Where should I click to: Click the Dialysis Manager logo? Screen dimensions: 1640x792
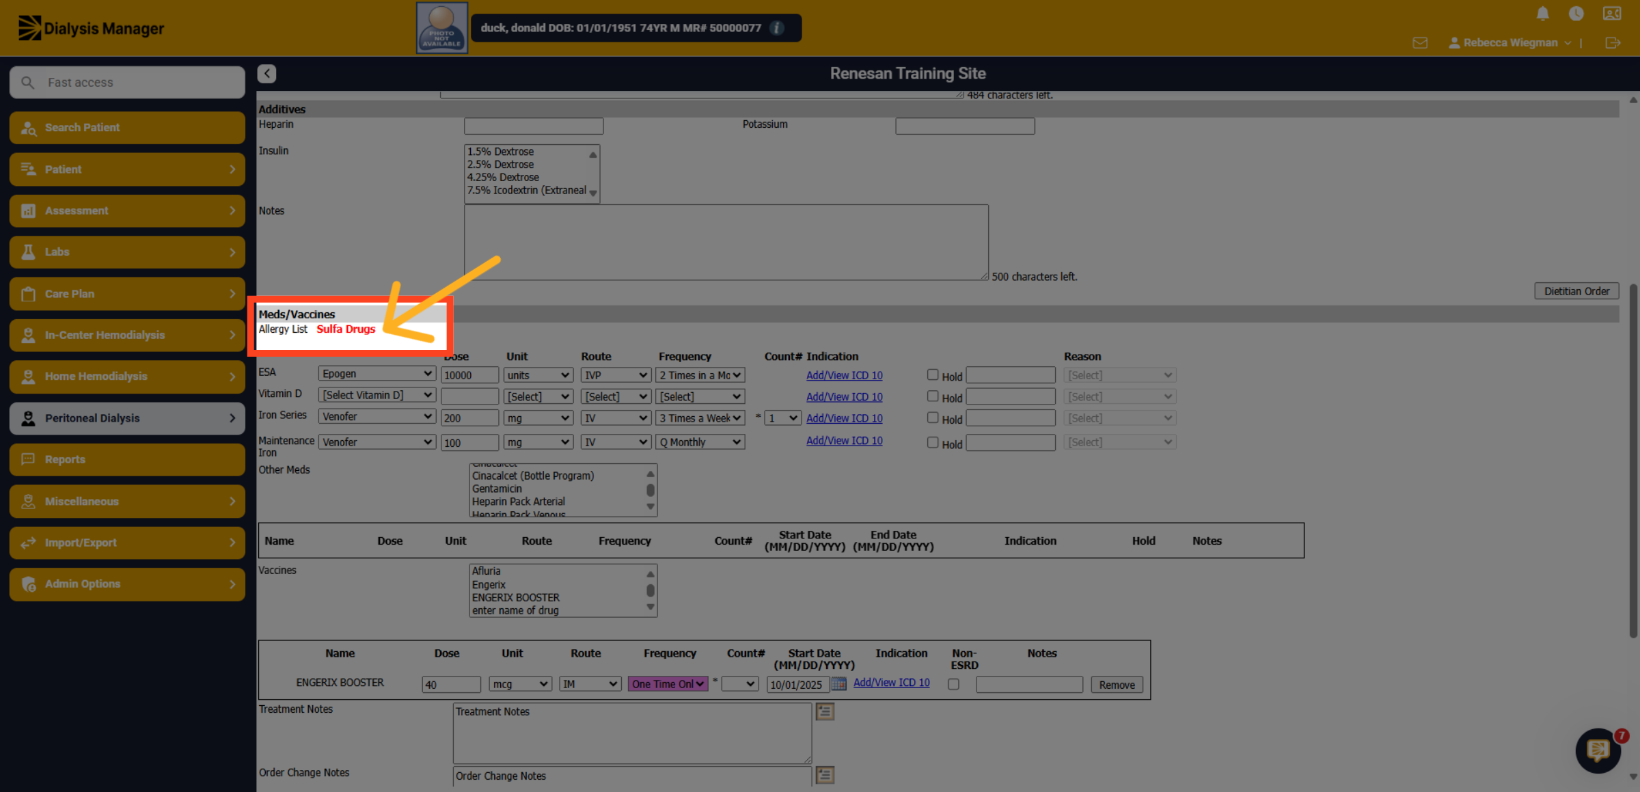91,28
